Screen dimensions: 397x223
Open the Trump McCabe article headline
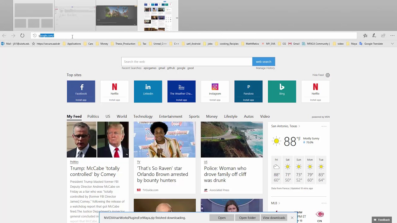pos(95,171)
